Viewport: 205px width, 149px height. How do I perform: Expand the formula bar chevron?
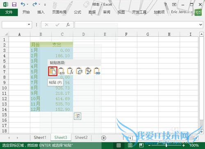click(x=200, y=25)
